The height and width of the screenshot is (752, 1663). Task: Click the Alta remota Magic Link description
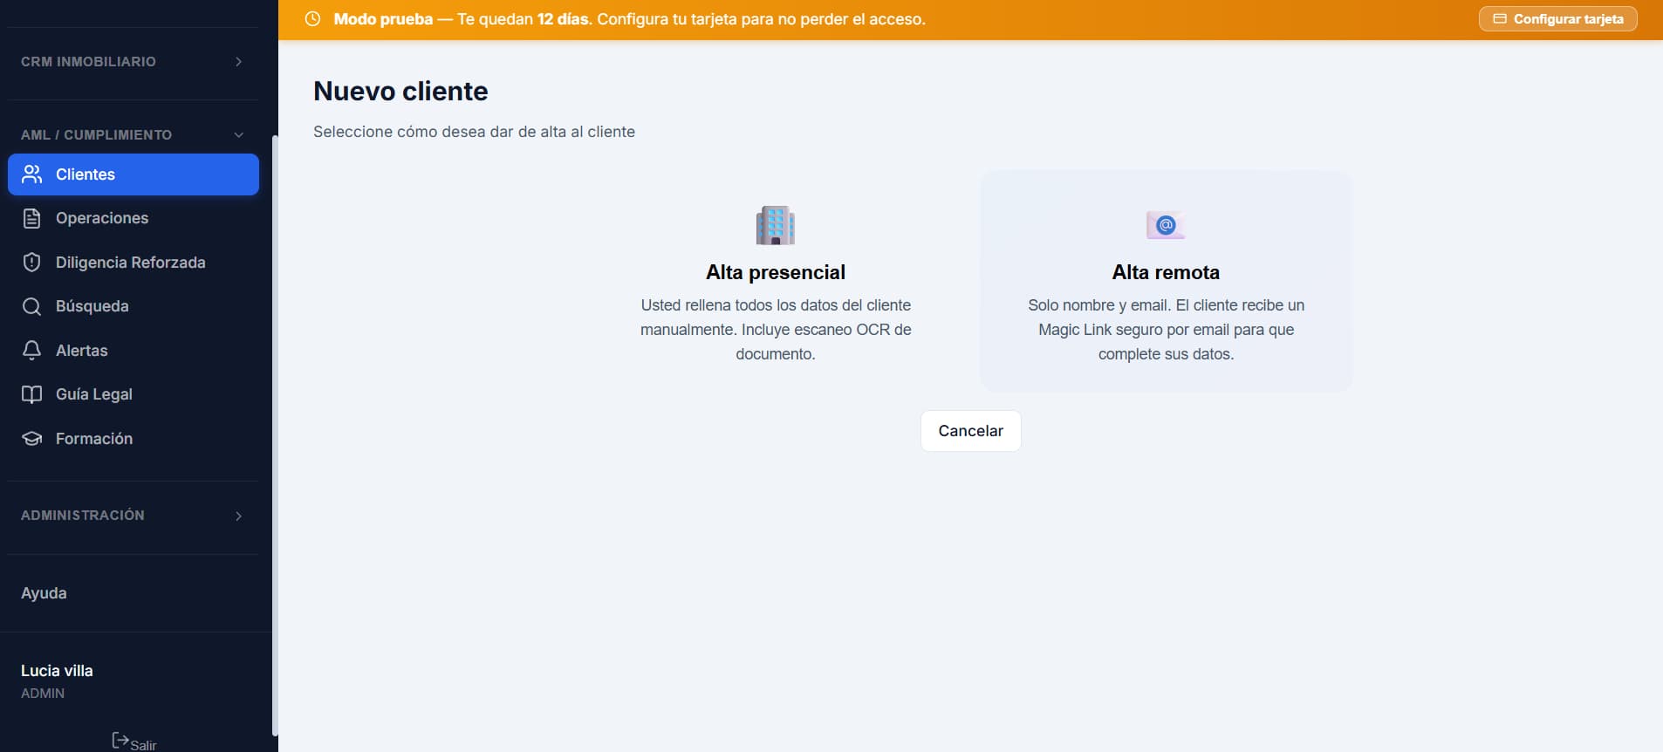[x=1166, y=330]
